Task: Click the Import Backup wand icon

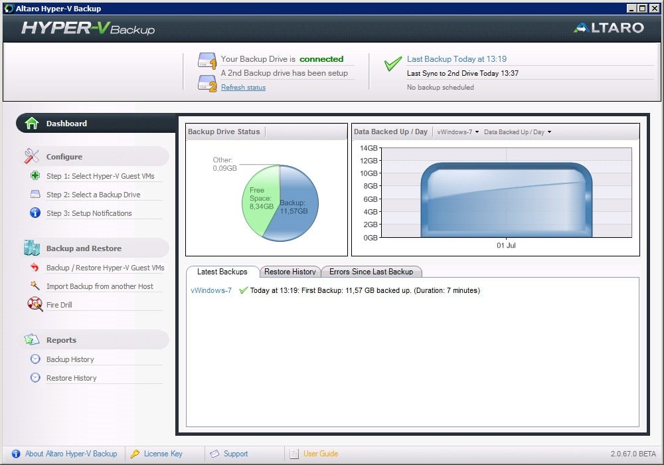Action: point(35,286)
